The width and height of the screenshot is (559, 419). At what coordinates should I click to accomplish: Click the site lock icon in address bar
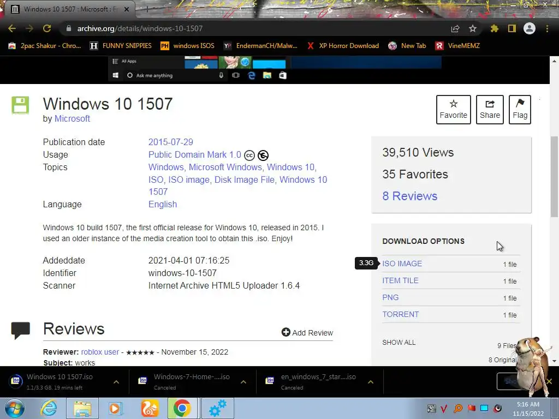69,28
